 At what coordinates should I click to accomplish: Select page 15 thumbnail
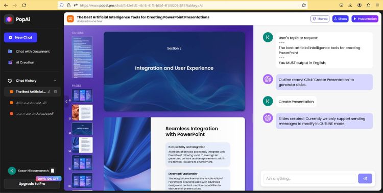(82, 163)
